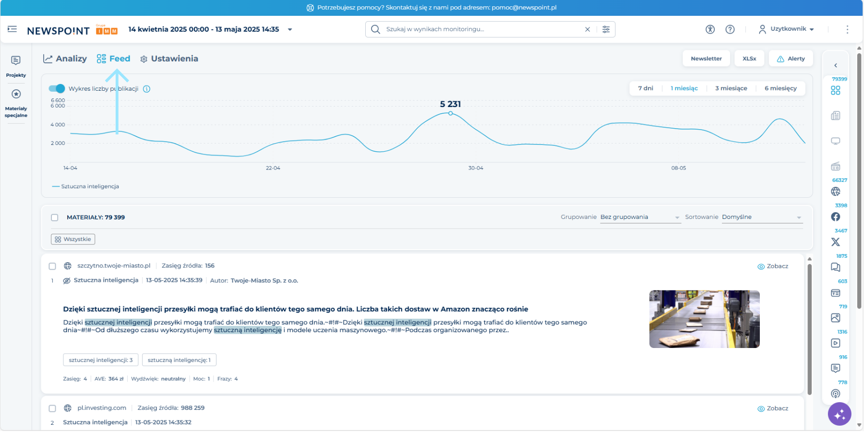864x432 pixels.
Task: Click the 5 231 peak point on chart
Action: [450, 113]
